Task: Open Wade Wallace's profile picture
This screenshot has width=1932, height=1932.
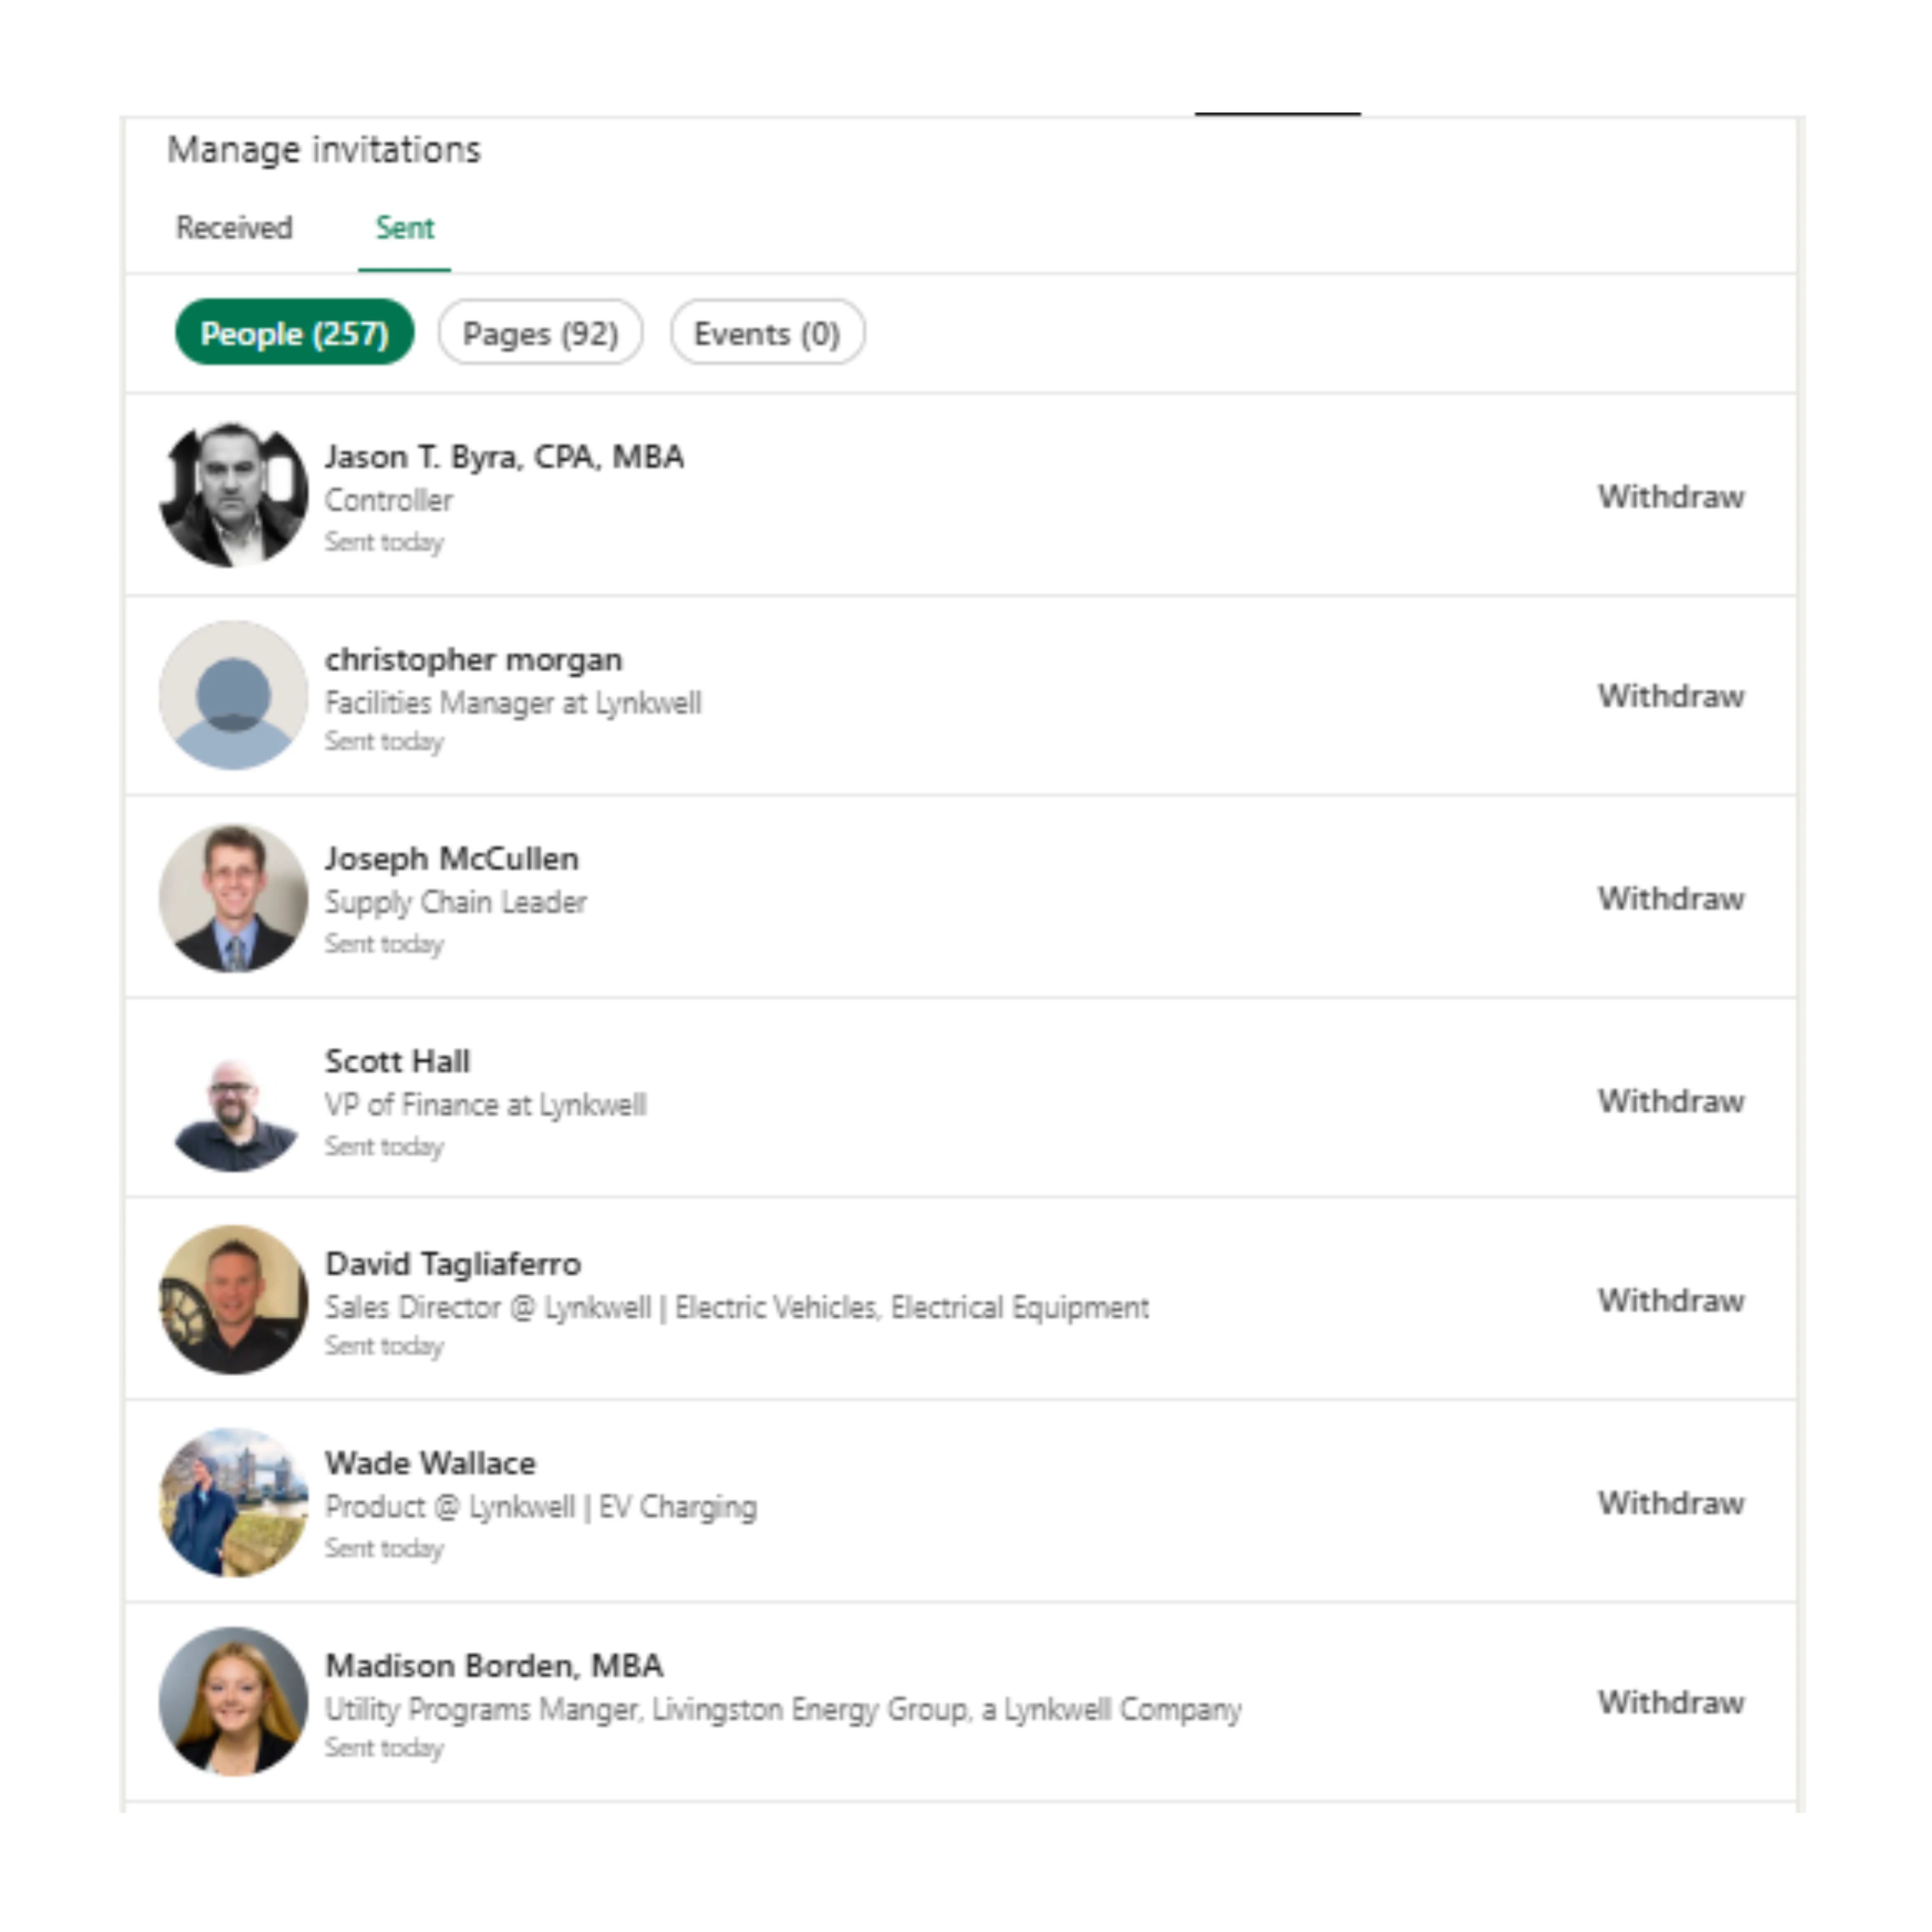Action: click(233, 1502)
